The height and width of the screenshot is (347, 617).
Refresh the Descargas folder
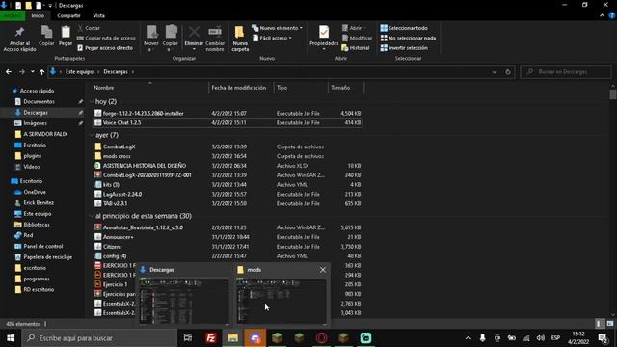(x=508, y=72)
